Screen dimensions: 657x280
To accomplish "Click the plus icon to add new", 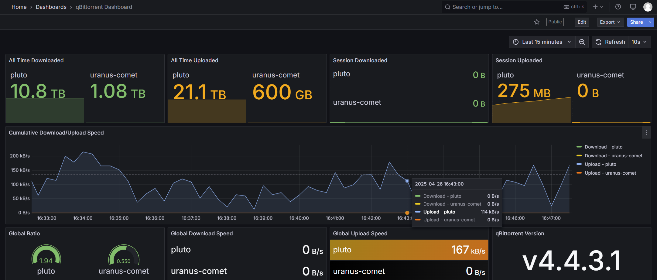I will [598, 7].
